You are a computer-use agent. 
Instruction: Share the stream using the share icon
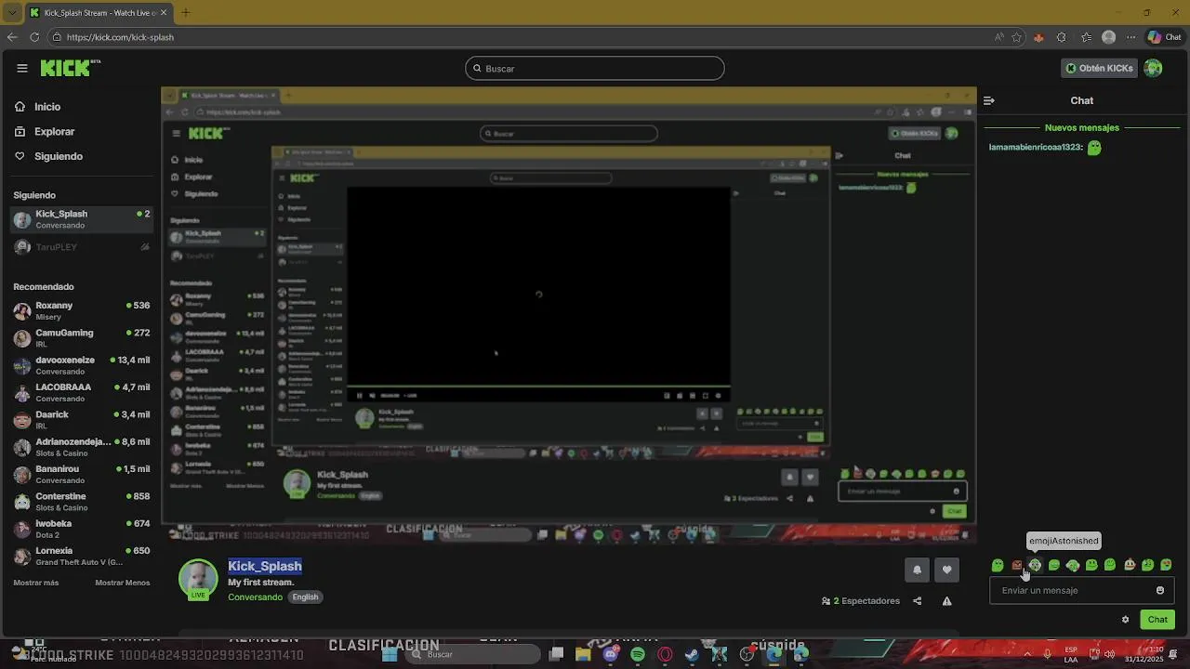click(x=917, y=601)
